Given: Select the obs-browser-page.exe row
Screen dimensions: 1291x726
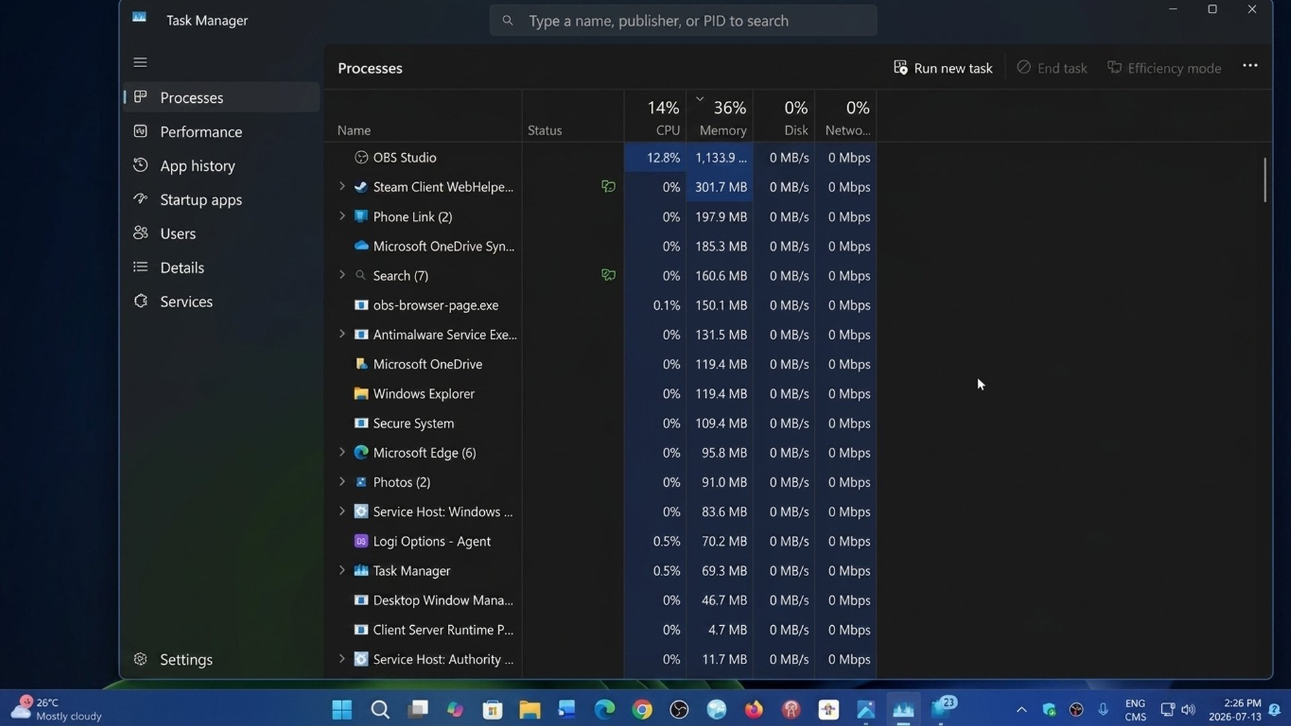Looking at the screenshot, I should tap(600, 305).
